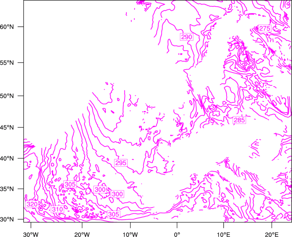Select the 10°W longitude tick label
The width and height of the screenshot is (292, 237).
click(130, 234)
